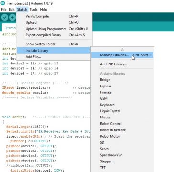Image resolution: width=174 pixels, height=172 pixels.
Task: Include the Robot Control library
Action: click(x=122, y=124)
